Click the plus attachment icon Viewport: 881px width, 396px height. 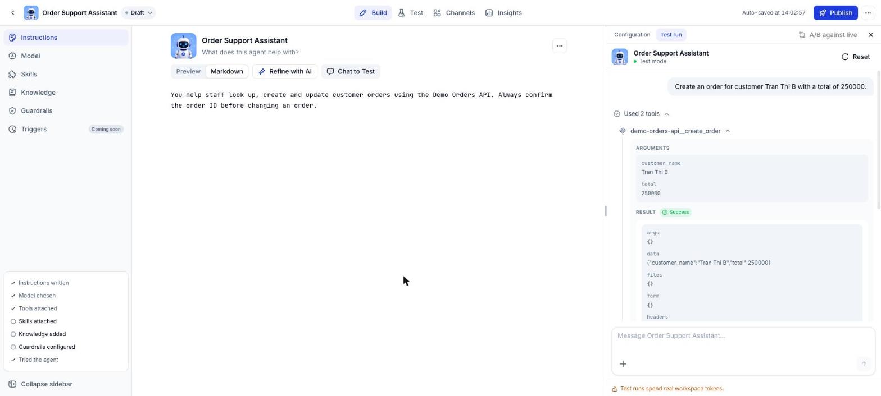(623, 364)
